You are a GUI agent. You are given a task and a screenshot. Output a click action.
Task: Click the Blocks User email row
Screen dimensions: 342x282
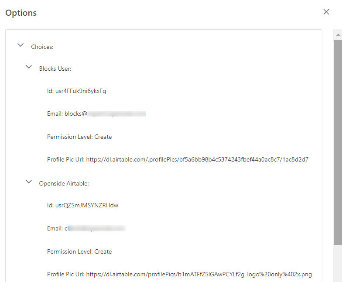pyautogui.click(x=96, y=114)
